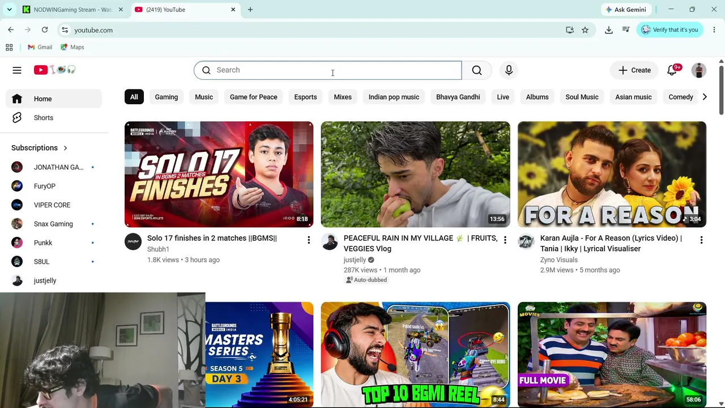Screen dimensions: 725x408
Task: Select the Albums filter chip
Action: pyautogui.click(x=538, y=97)
